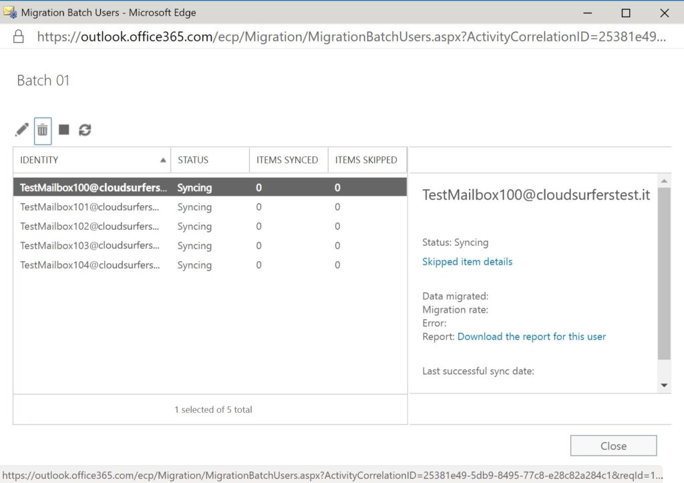This screenshot has width=684, height=483.
Task: Click '1 selected of 5 total' text
Action: [x=213, y=410]
